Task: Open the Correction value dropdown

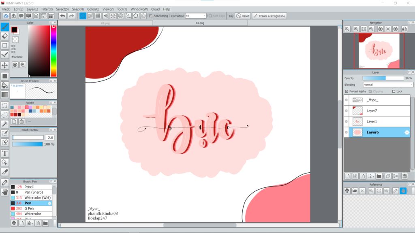Action: point(205,16)
